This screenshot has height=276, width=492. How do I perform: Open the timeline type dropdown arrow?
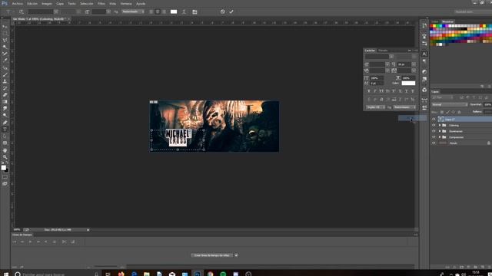pyautogui.click(x=236, y=255)
